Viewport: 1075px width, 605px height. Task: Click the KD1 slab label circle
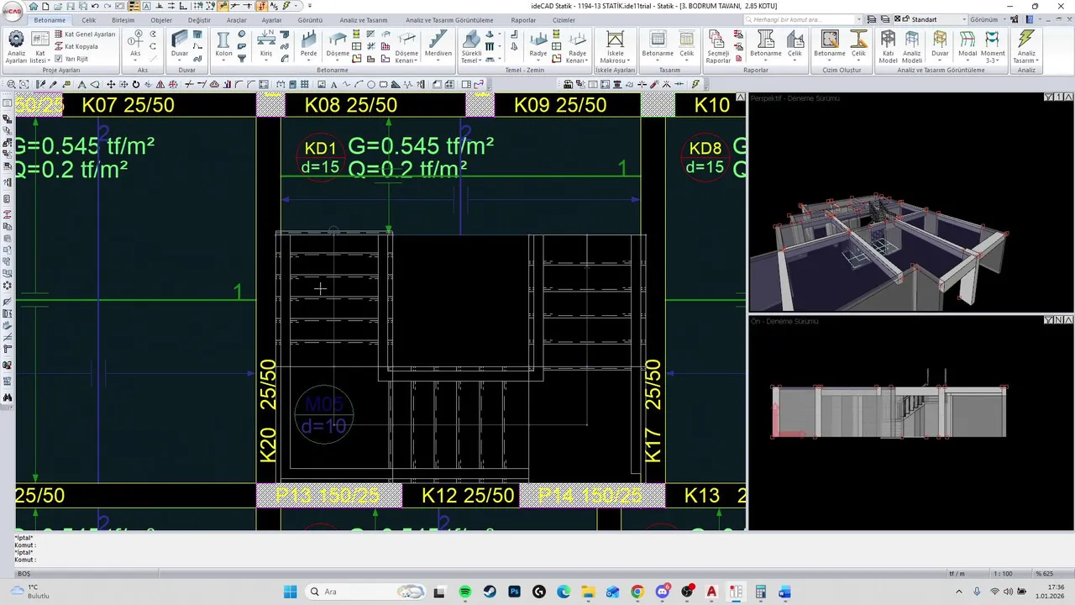(320, 157)
